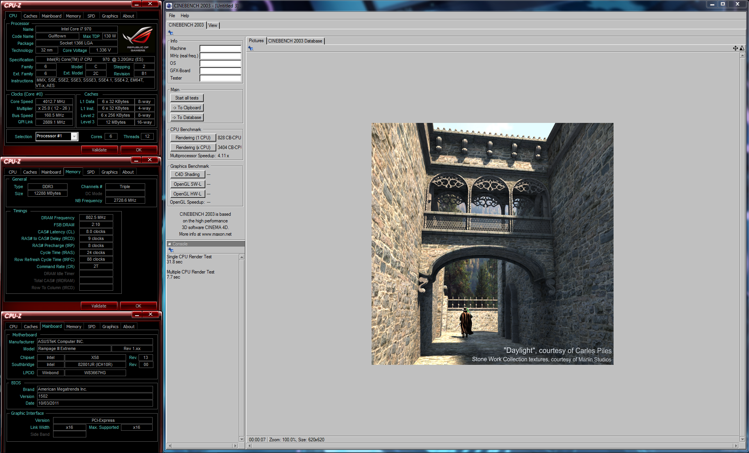This screenshot has width=749, height=453.
Task: Open the SPD tab in the top CPU-Z window
Action: pos(91,16)
